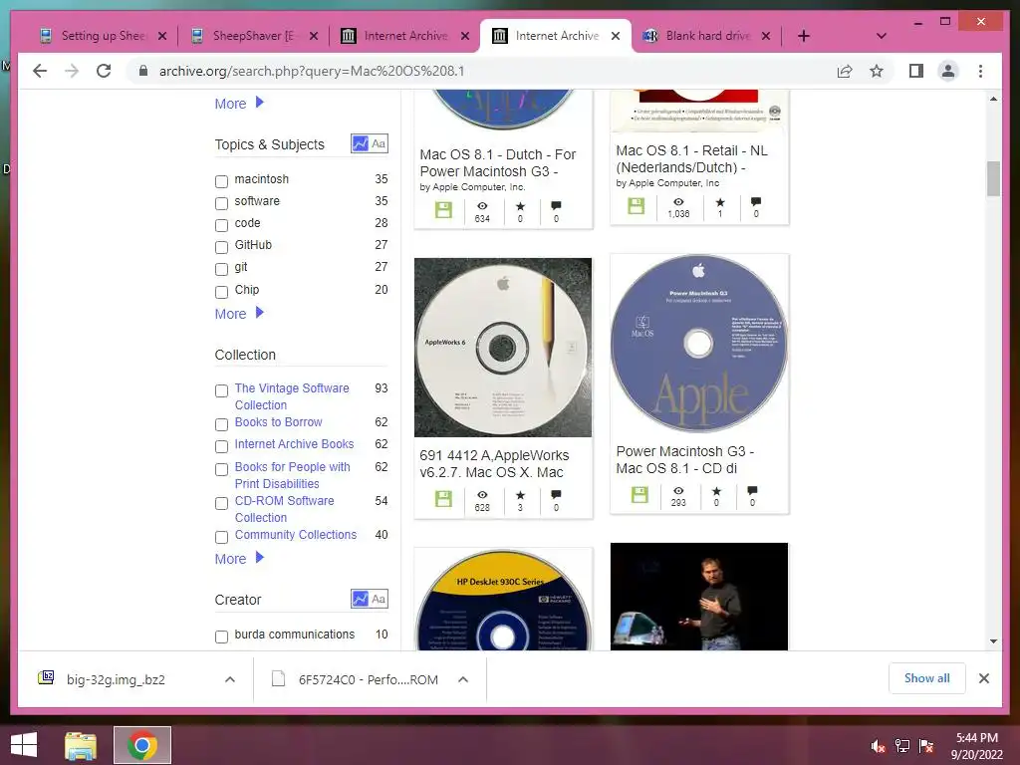The image size is (1020, 765).
Task: Click floppy disk icon on Mac OS 8.1 Dutch card
Action: [443, 210]
